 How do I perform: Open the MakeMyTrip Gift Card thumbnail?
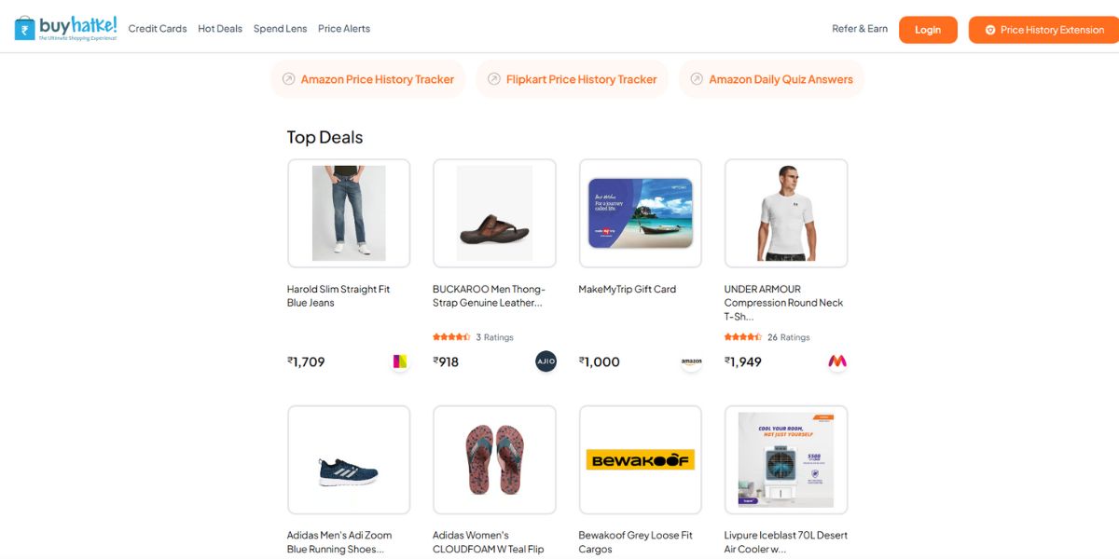pos(640,212)
